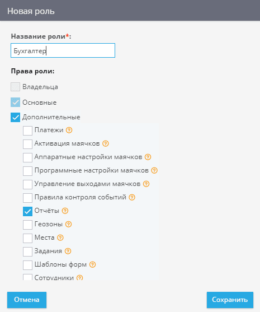Uncheck the Отчёты permission

pyautogui.click(x=27, y=211)
